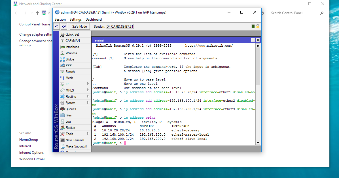Click the WinBox redo arrow button
Screen dimensions: 339x178
[x=64, y=27]
